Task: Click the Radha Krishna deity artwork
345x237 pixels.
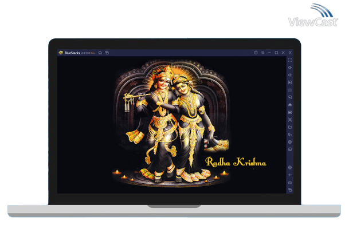Action: (171, 123)
